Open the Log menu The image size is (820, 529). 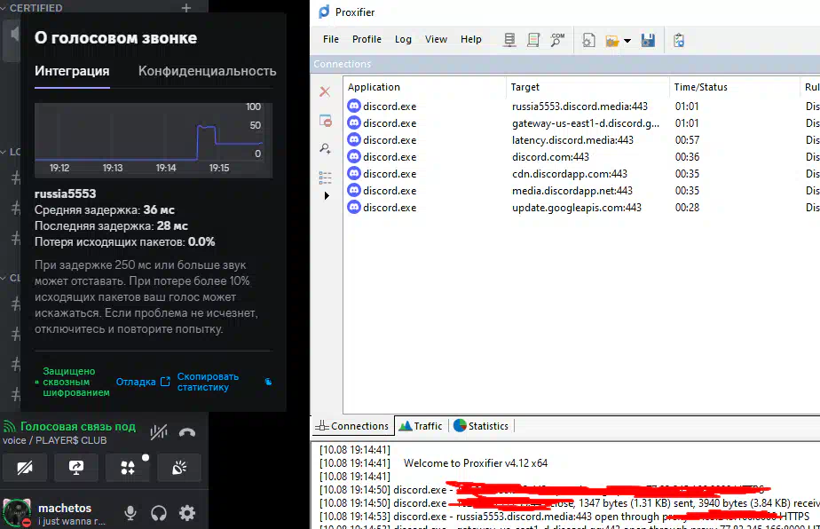click(x=403, y=39)
